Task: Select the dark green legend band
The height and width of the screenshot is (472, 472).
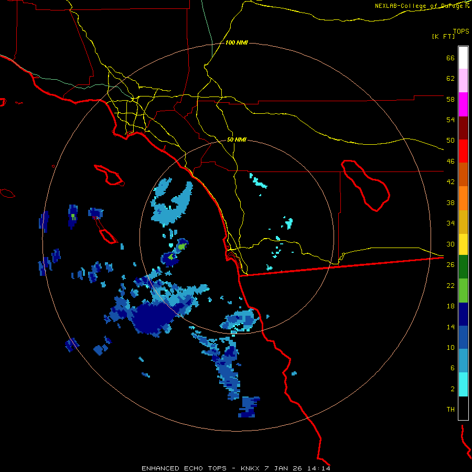Action: click(463, 267)
